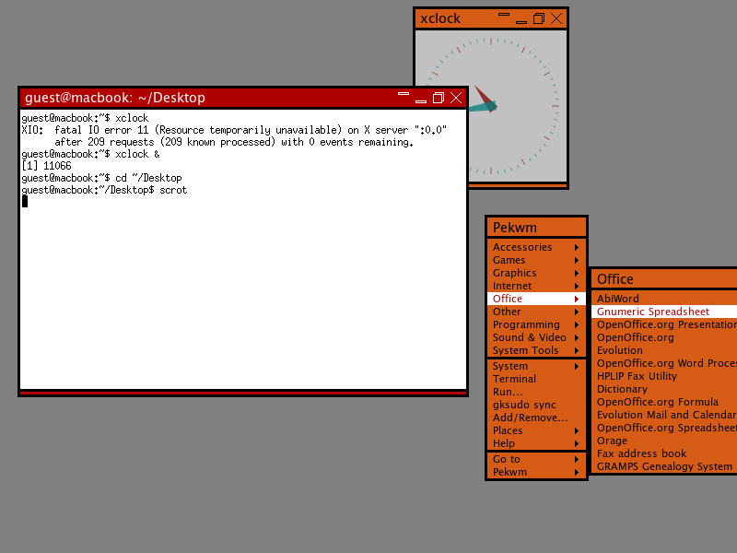
Task: Open the Sound & Video submenu
Action: coord(536,337)
